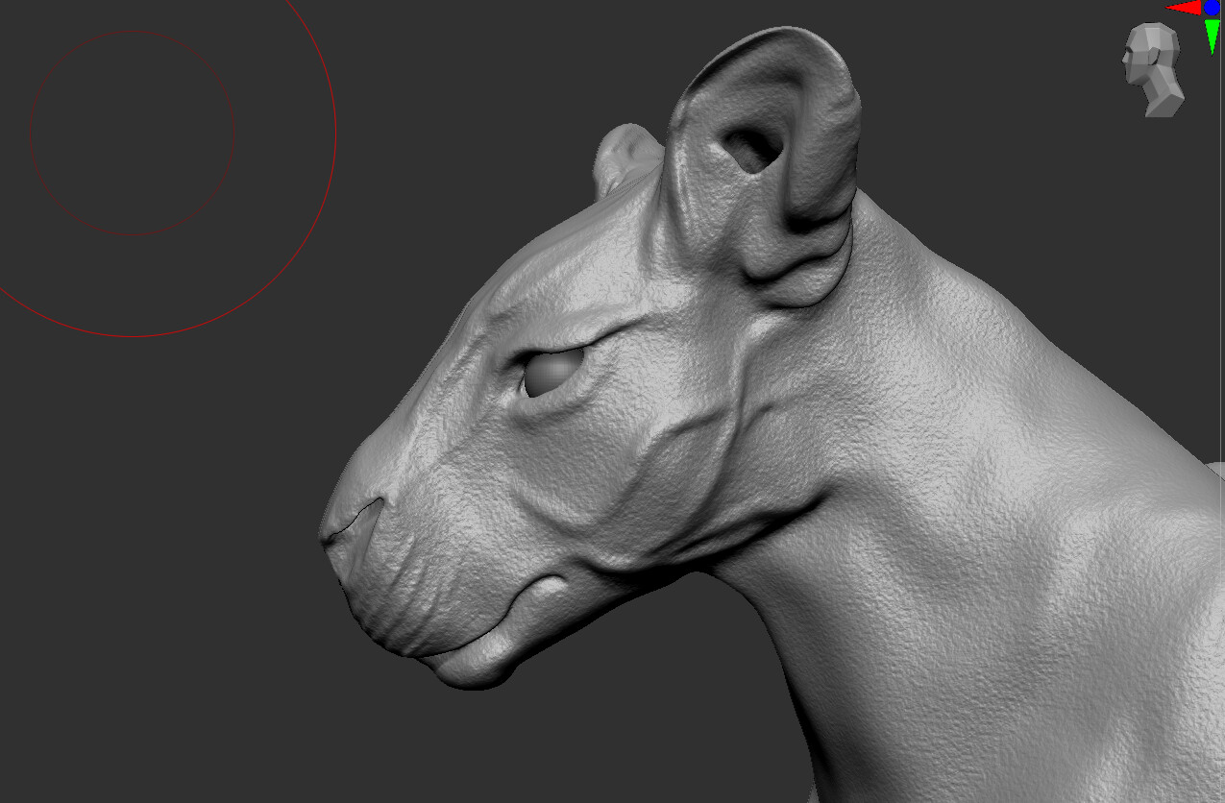This screenshot has height=803, width=1225.
Task: Select the red X-axis arrow on the navigation gizmo
Action: point(1182,8)
